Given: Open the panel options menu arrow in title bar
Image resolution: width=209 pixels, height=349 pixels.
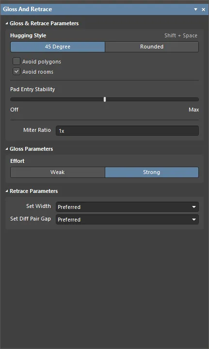Looking at the screenshot, I should (x=195, y=9).
